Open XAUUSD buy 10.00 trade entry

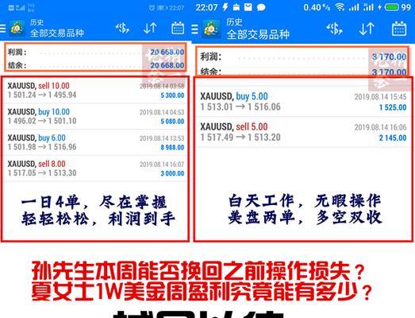pyautogui.click(x=95, y=116)
